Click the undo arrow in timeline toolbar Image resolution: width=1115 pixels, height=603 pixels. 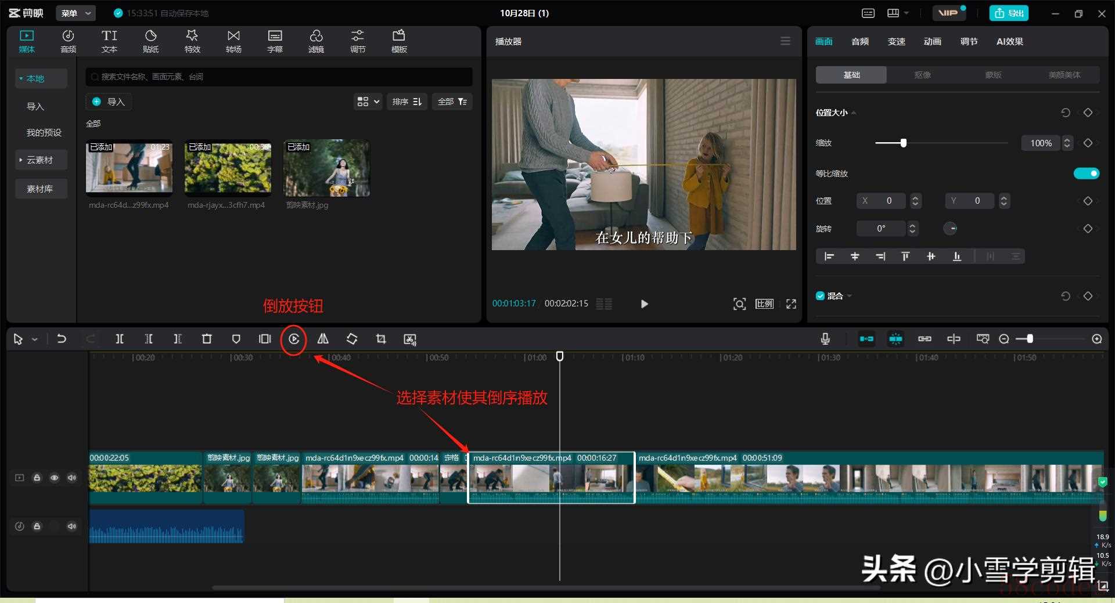(62, 339)
